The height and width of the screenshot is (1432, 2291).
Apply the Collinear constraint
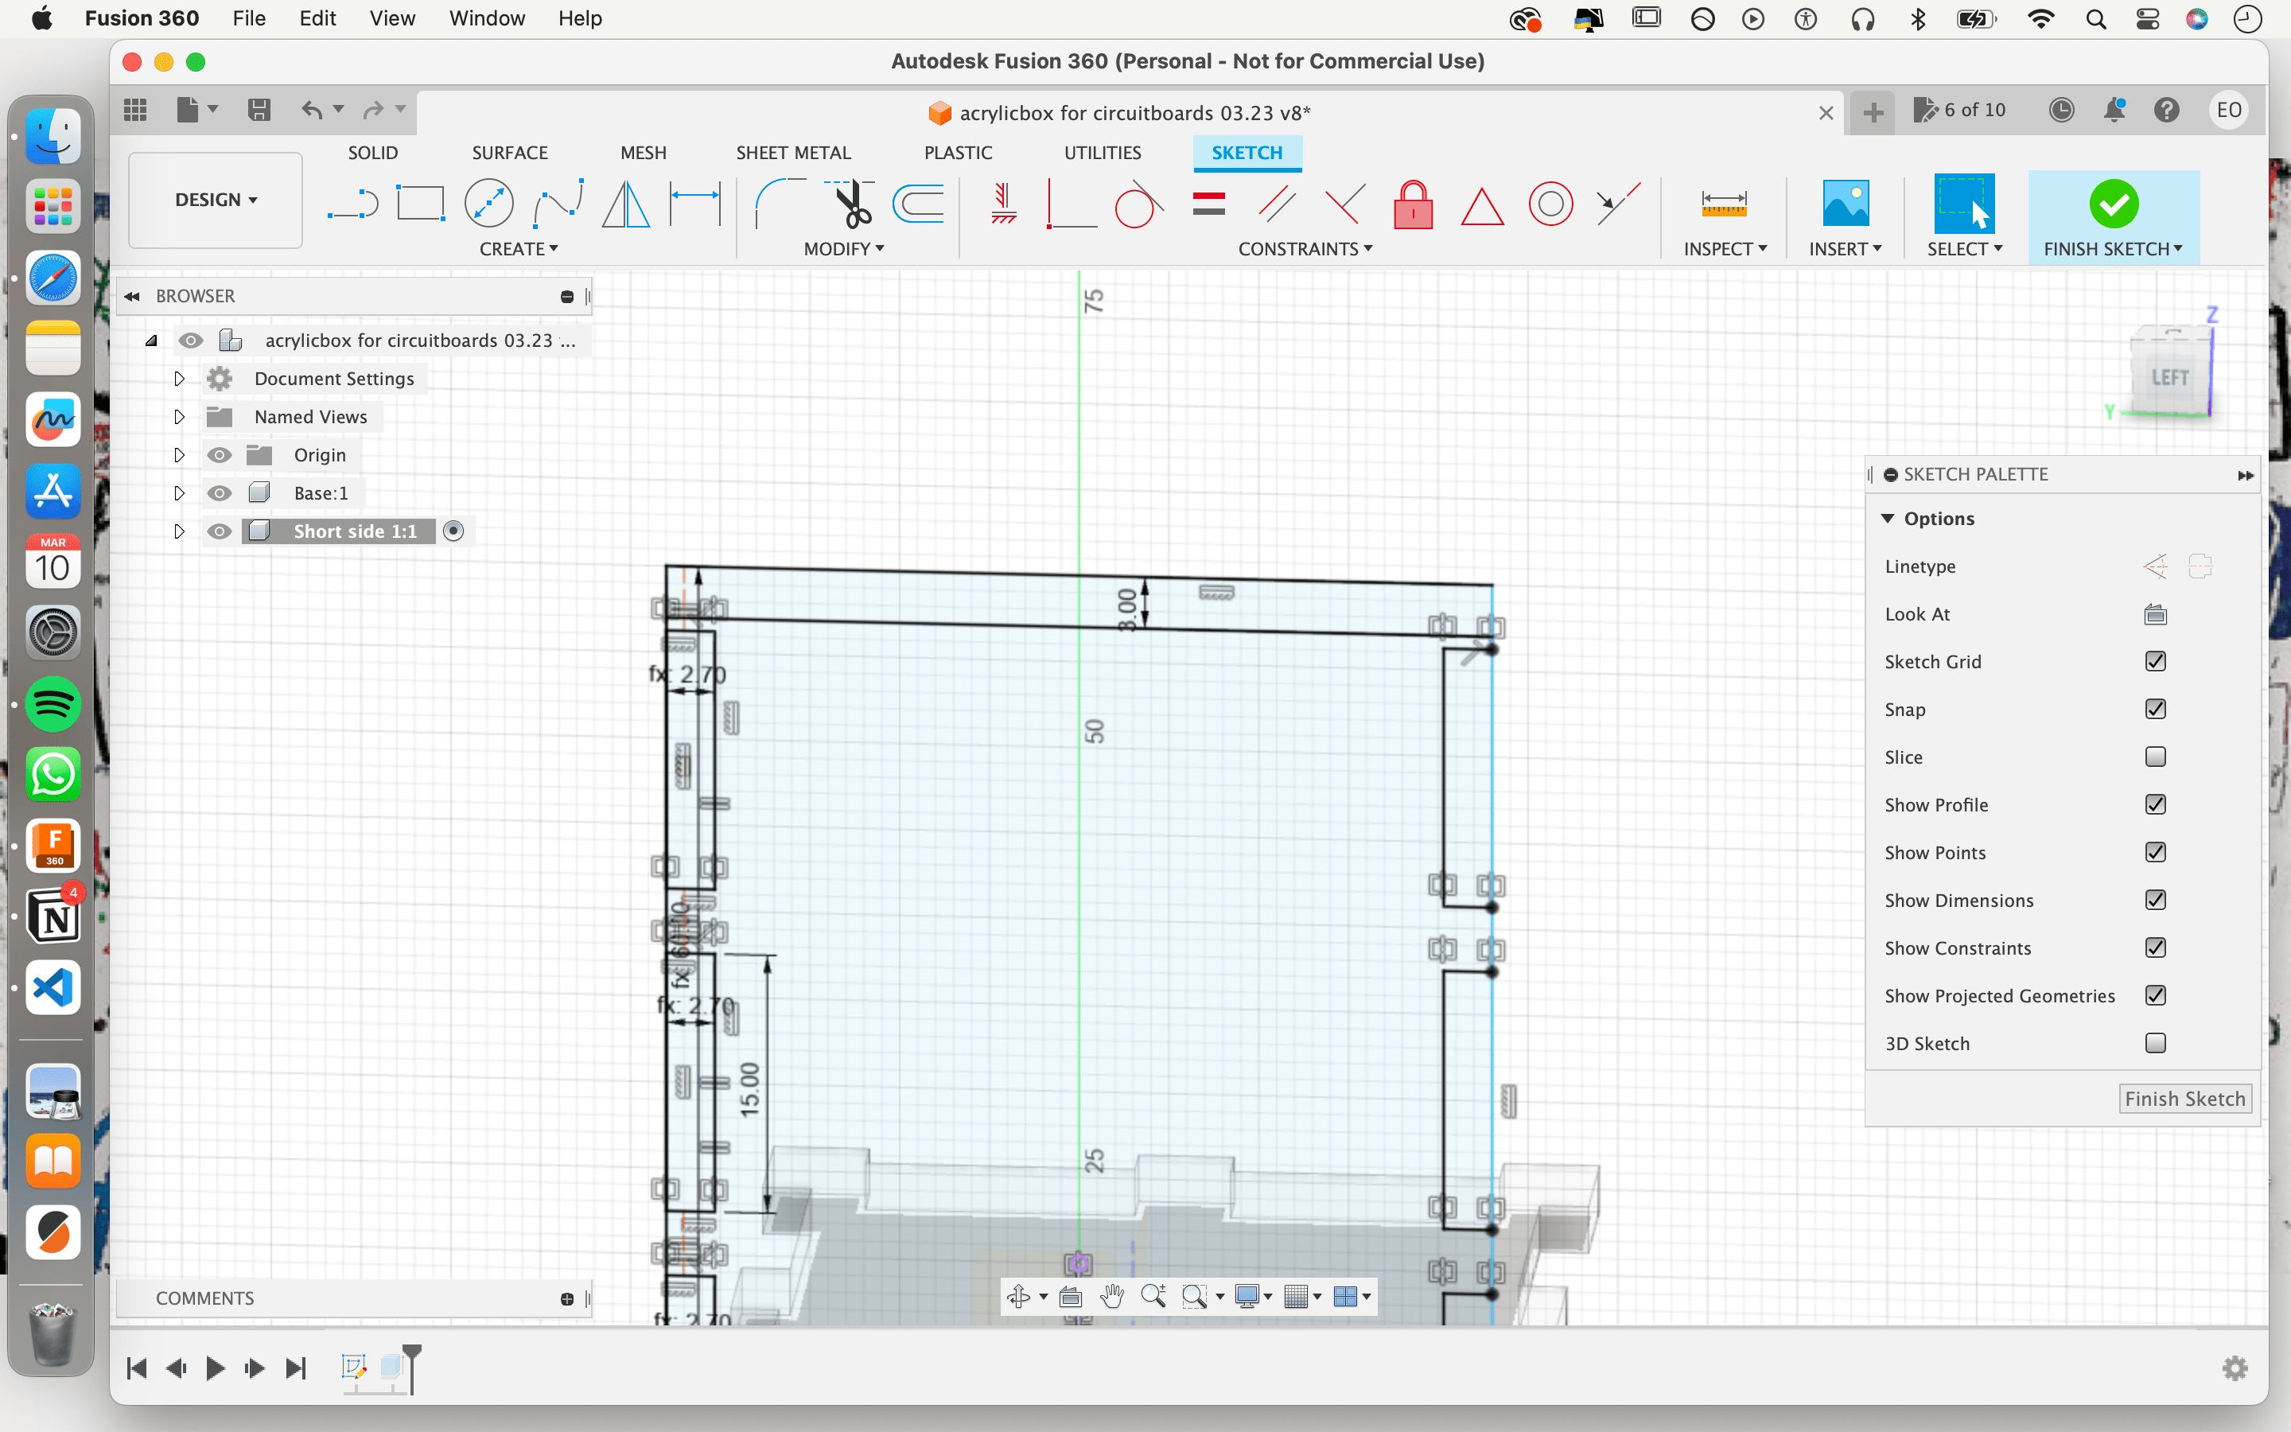click(x=1618, y=204)
